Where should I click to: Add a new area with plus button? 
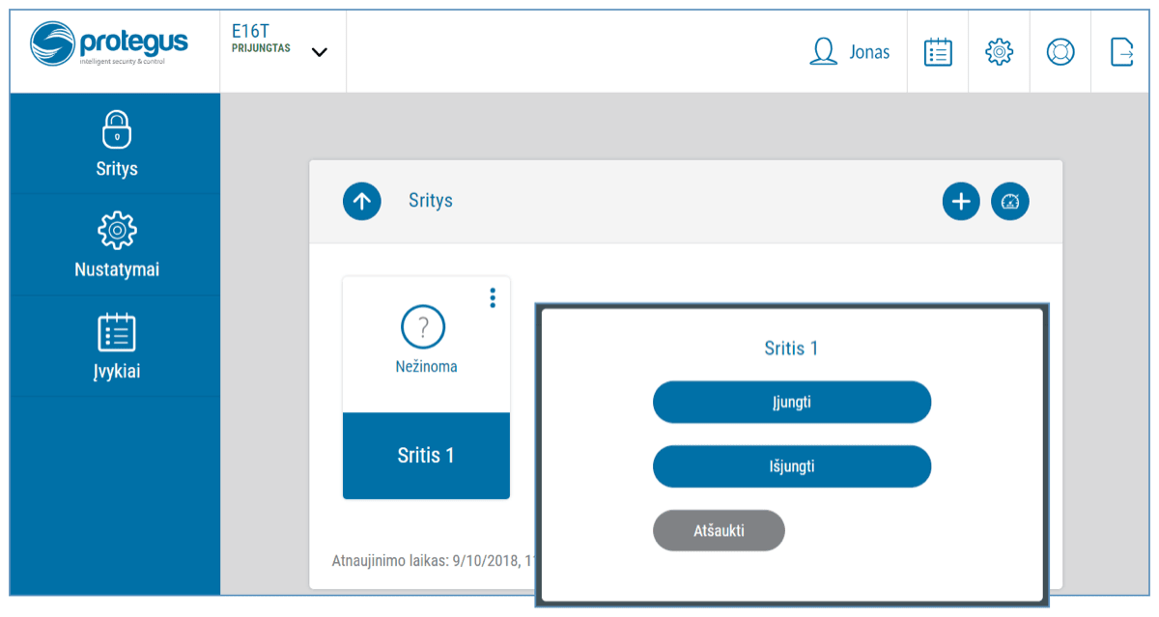961,201
